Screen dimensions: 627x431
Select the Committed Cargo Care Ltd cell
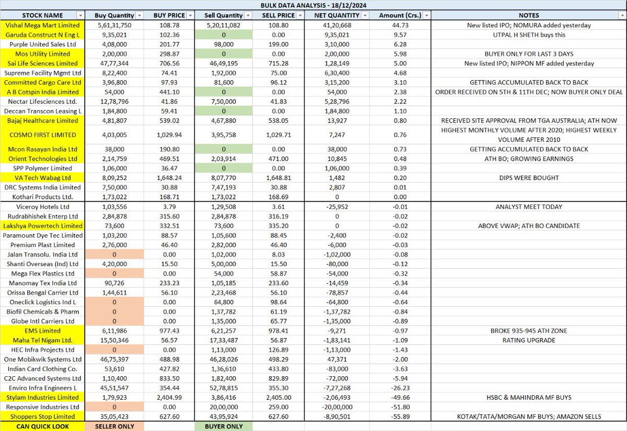pyautogui.click(x=43, y=82)
